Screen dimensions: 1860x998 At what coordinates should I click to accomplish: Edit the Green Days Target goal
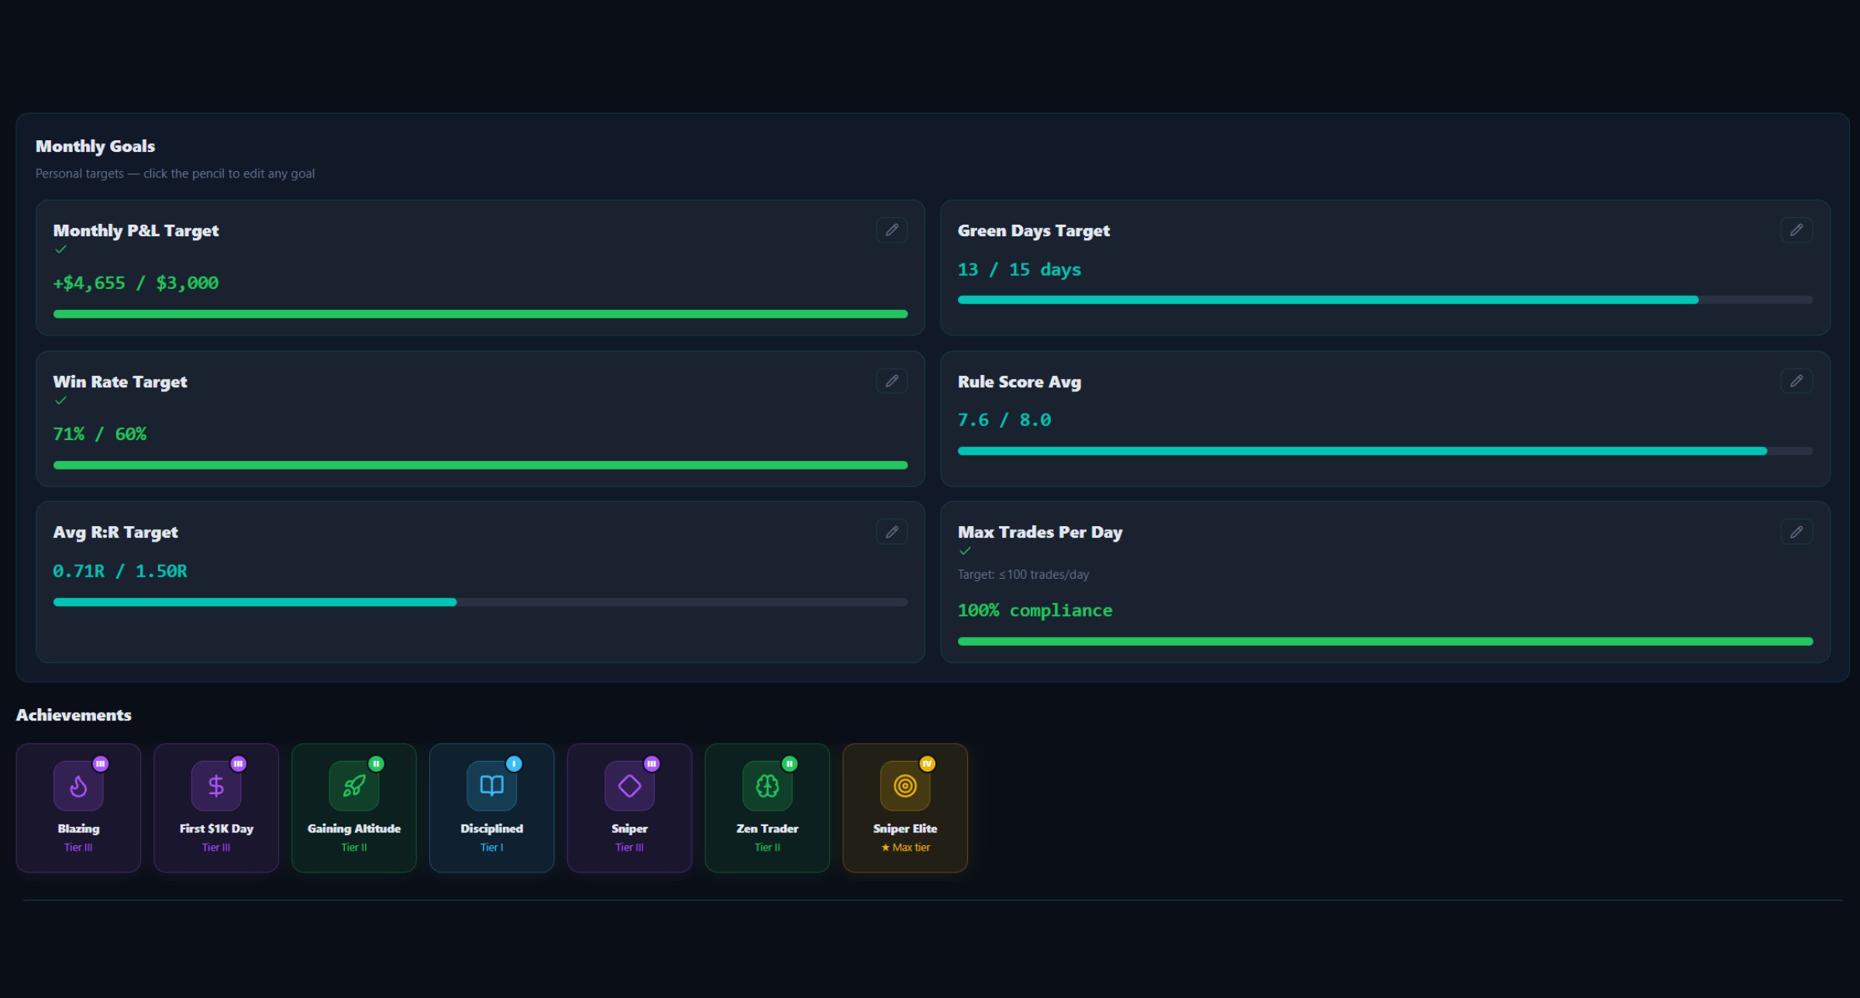[x=1796, y=230]
